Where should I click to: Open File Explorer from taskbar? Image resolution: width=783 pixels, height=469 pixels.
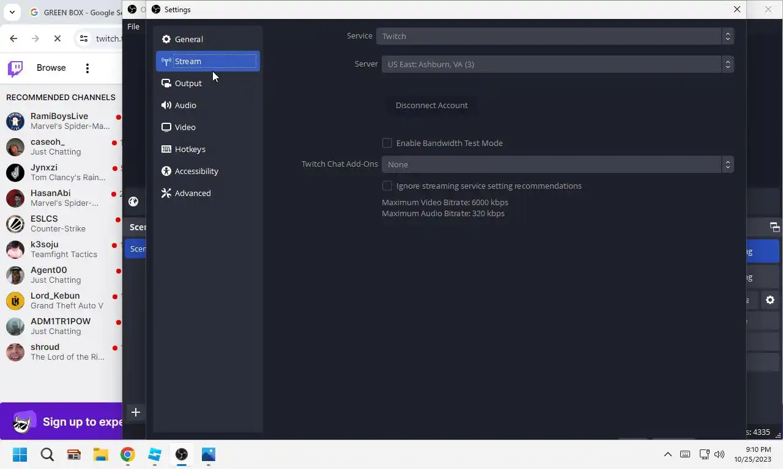[x=101, y=454]
